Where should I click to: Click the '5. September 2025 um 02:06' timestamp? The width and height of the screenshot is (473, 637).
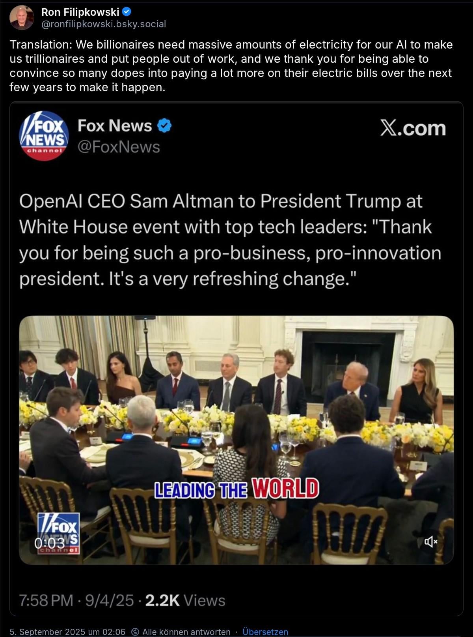coord(67,632)
